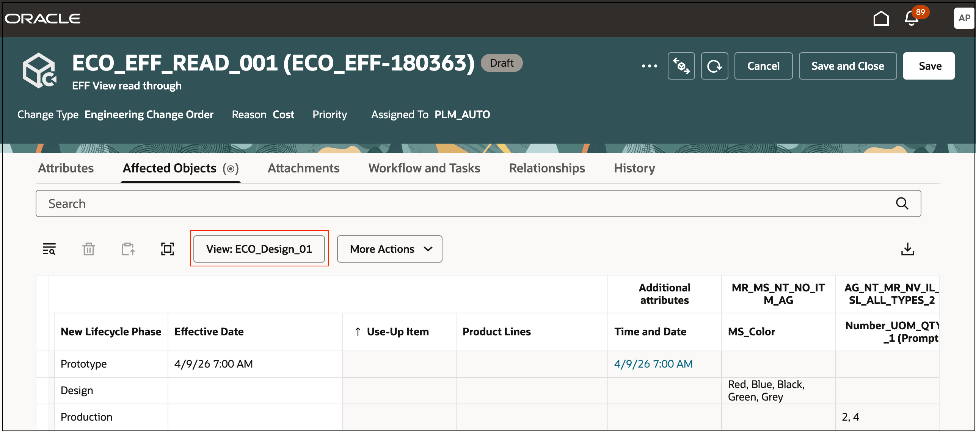Viewport: 976px width, 432px height.
Task: Click the search magnifier icon
Action: click(902, 203)
